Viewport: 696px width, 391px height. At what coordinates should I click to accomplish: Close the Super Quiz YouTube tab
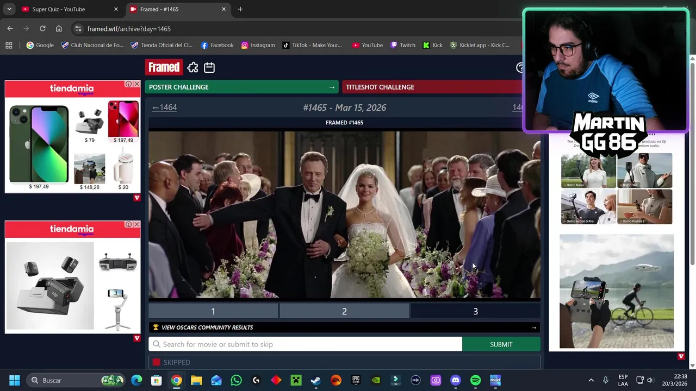click(116, 9)
